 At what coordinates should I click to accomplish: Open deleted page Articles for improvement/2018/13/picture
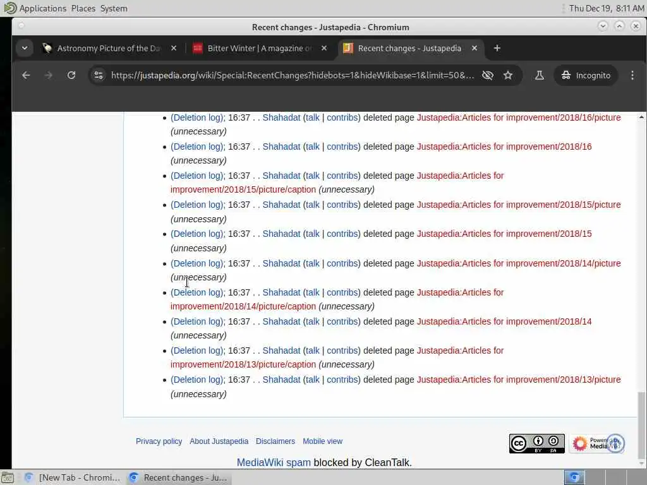[519, 380]
